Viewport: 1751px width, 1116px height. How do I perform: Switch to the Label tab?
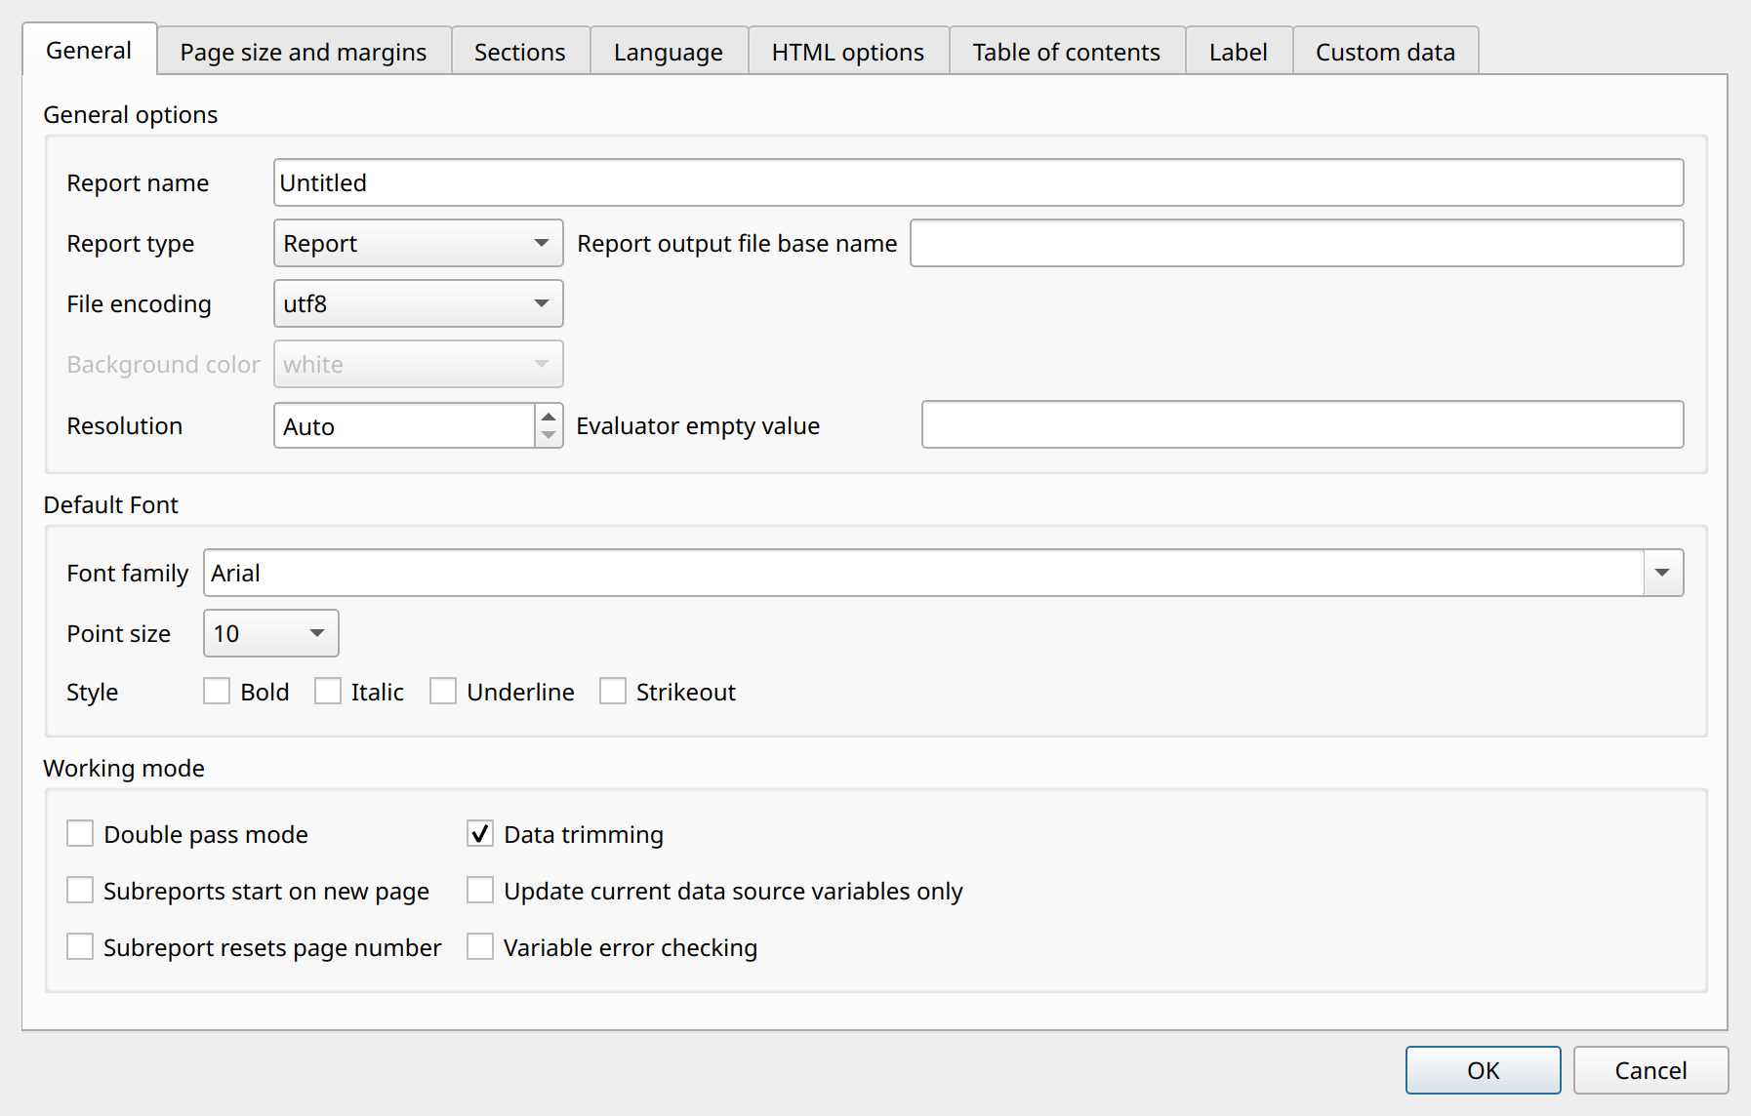(x=1239, y=52)
